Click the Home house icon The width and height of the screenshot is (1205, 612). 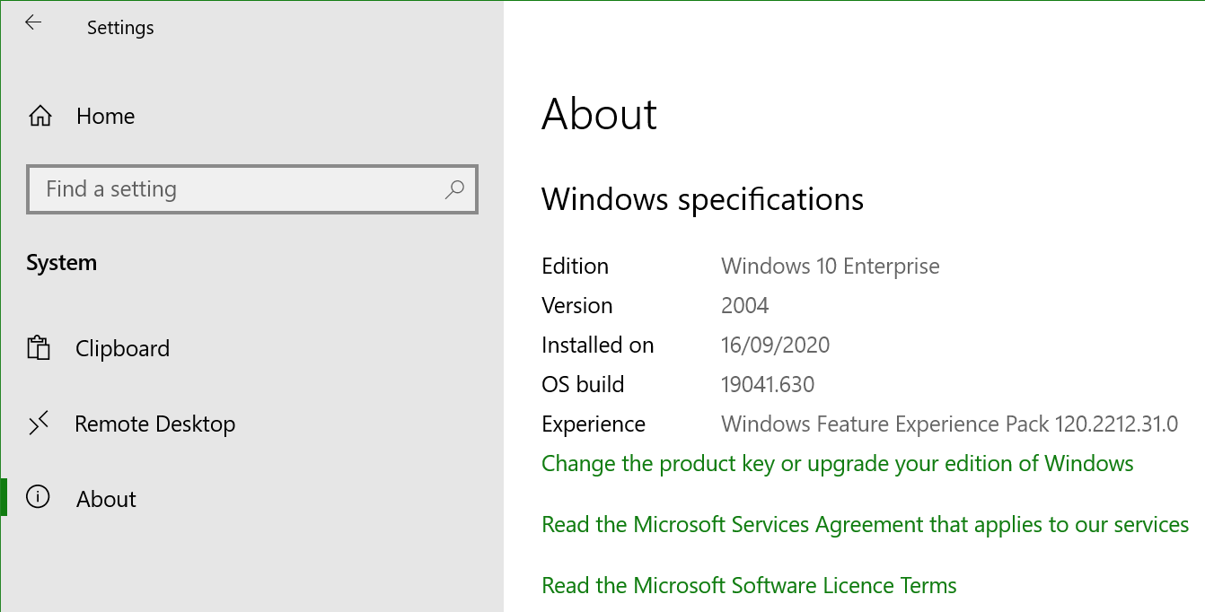tap(40, 117)
